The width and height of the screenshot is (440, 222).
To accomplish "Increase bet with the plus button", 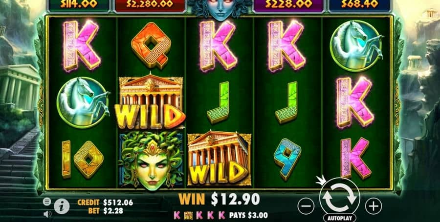I will point(374,206).
